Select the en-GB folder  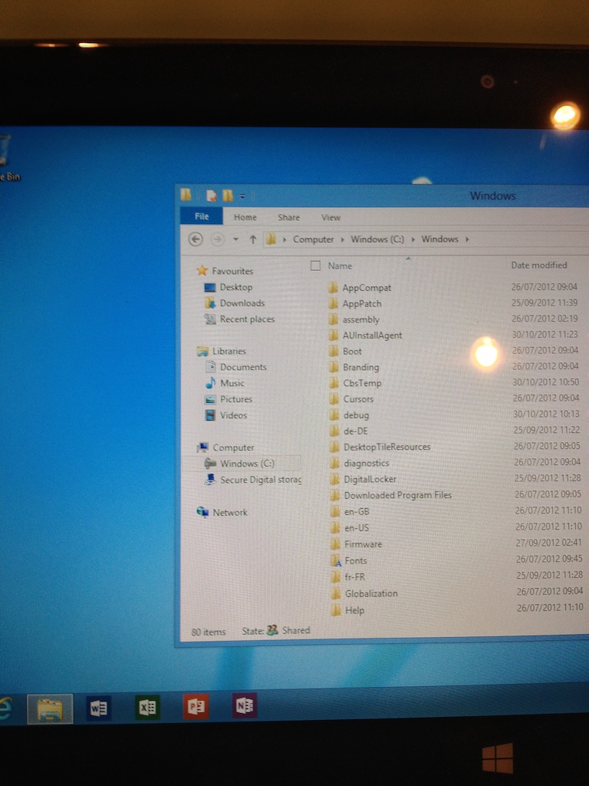(x=357, y=512)
